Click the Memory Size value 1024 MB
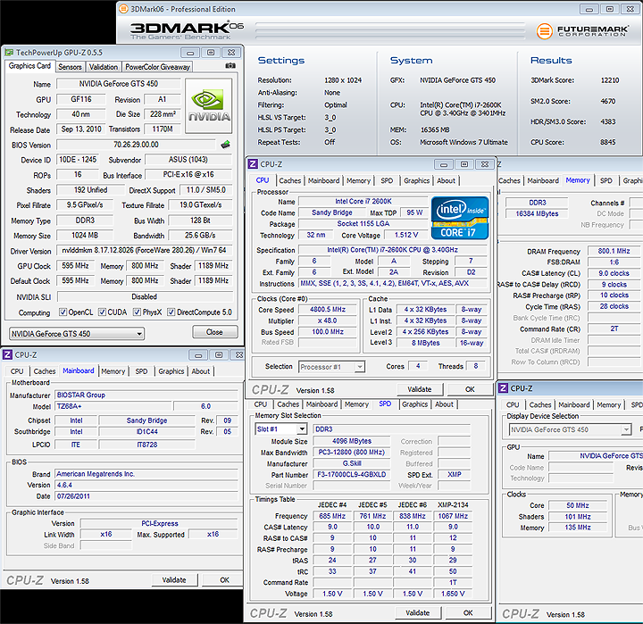643x624 pixels. (x=85, y=235)
